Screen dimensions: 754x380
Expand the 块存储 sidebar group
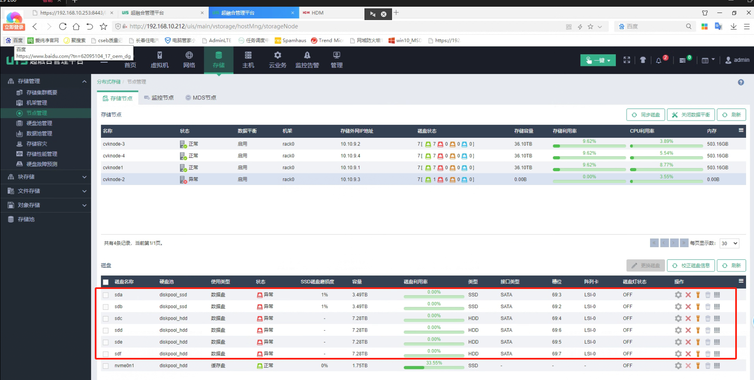pyautogui.click(x=46, y=177)
